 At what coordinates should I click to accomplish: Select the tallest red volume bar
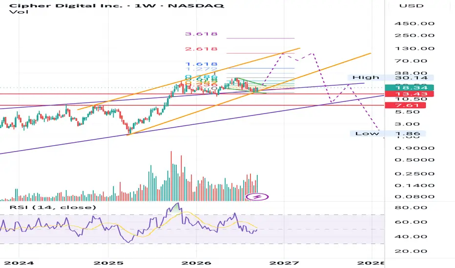click(171, 176)
